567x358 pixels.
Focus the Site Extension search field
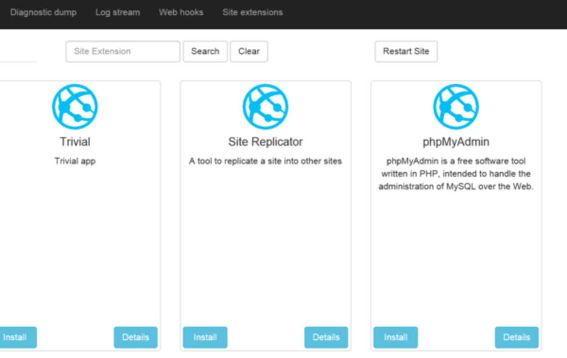[x=123, y=51]
